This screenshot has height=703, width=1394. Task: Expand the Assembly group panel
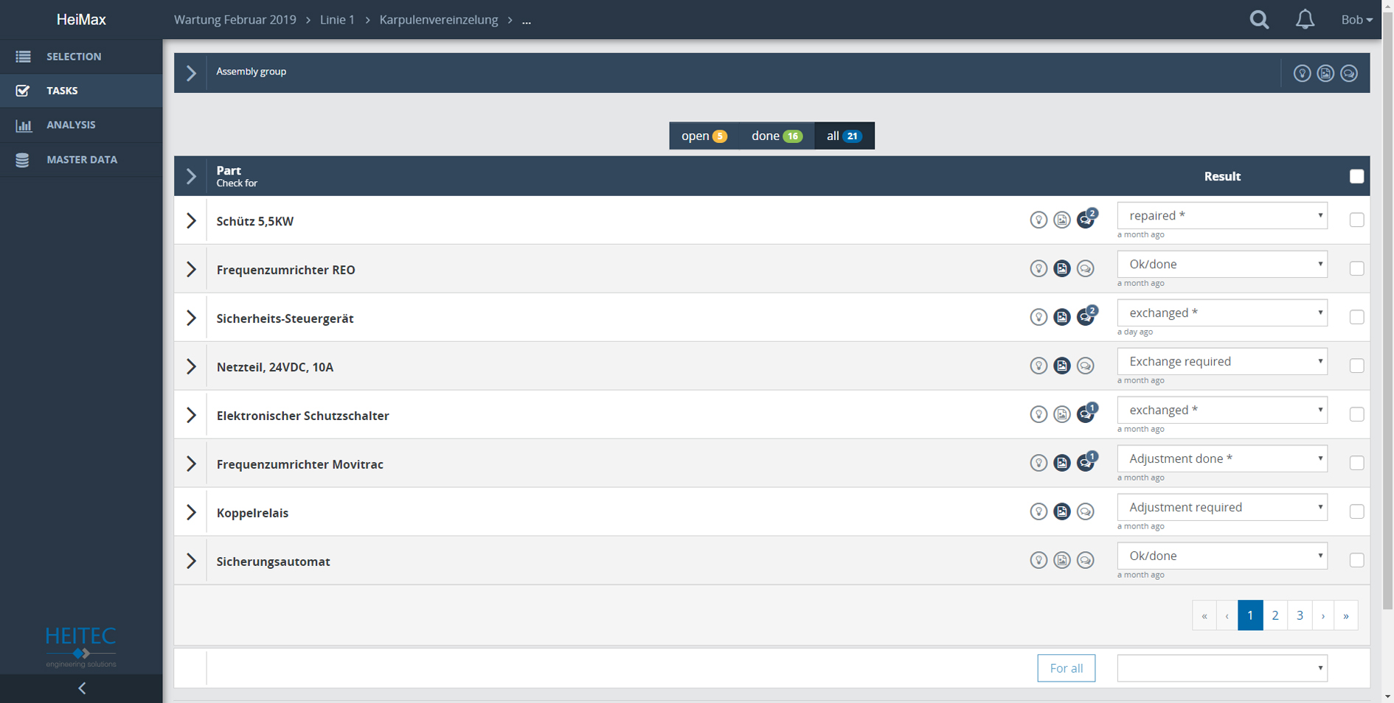click(190, 73)
